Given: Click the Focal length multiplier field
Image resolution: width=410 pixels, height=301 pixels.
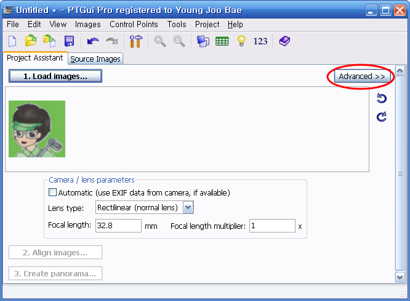Looking at the screenshot, I should (272, 226).
